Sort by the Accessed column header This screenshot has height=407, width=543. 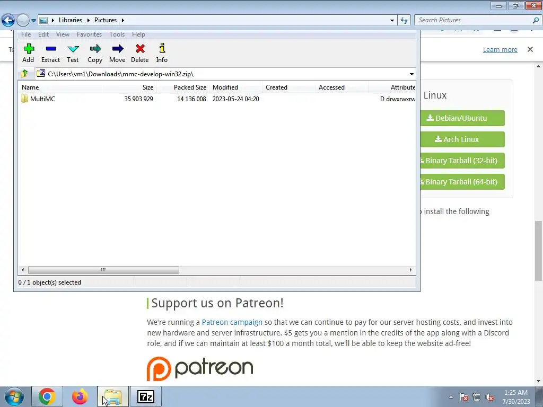[341, 87]
